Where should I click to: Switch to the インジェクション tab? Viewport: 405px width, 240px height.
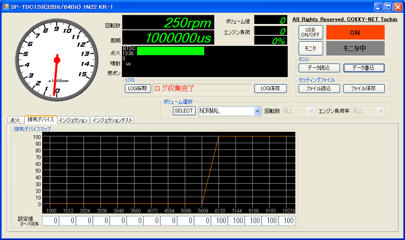point(73,120)
